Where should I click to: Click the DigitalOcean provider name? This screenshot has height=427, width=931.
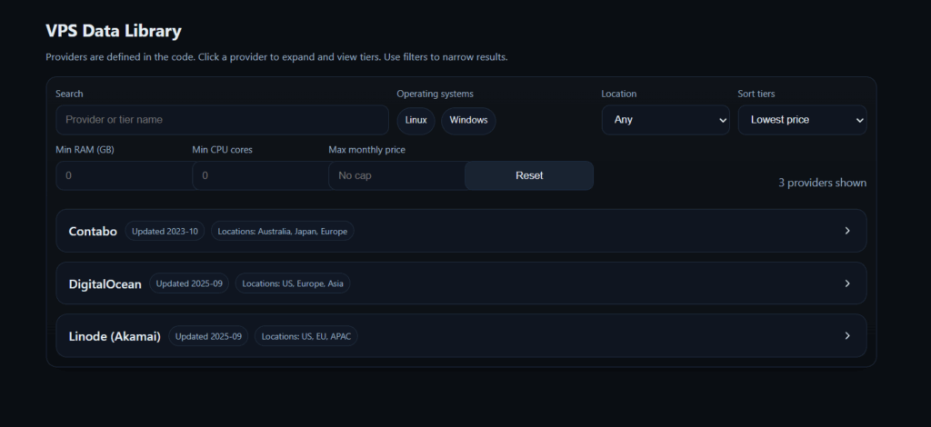point(105,284)
